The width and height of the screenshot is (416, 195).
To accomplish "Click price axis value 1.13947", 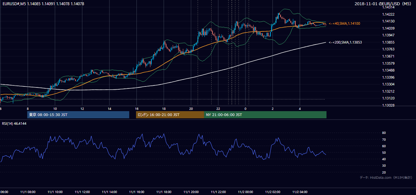I will [388, 35].
